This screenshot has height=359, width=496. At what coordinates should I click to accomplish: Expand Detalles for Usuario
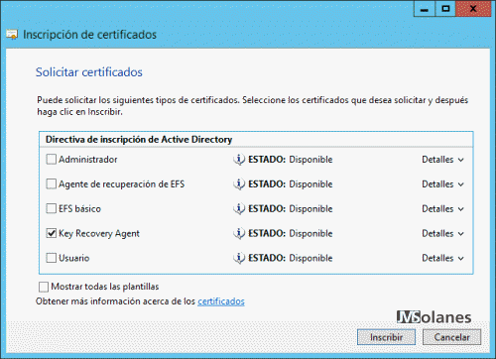coord(442,258)
